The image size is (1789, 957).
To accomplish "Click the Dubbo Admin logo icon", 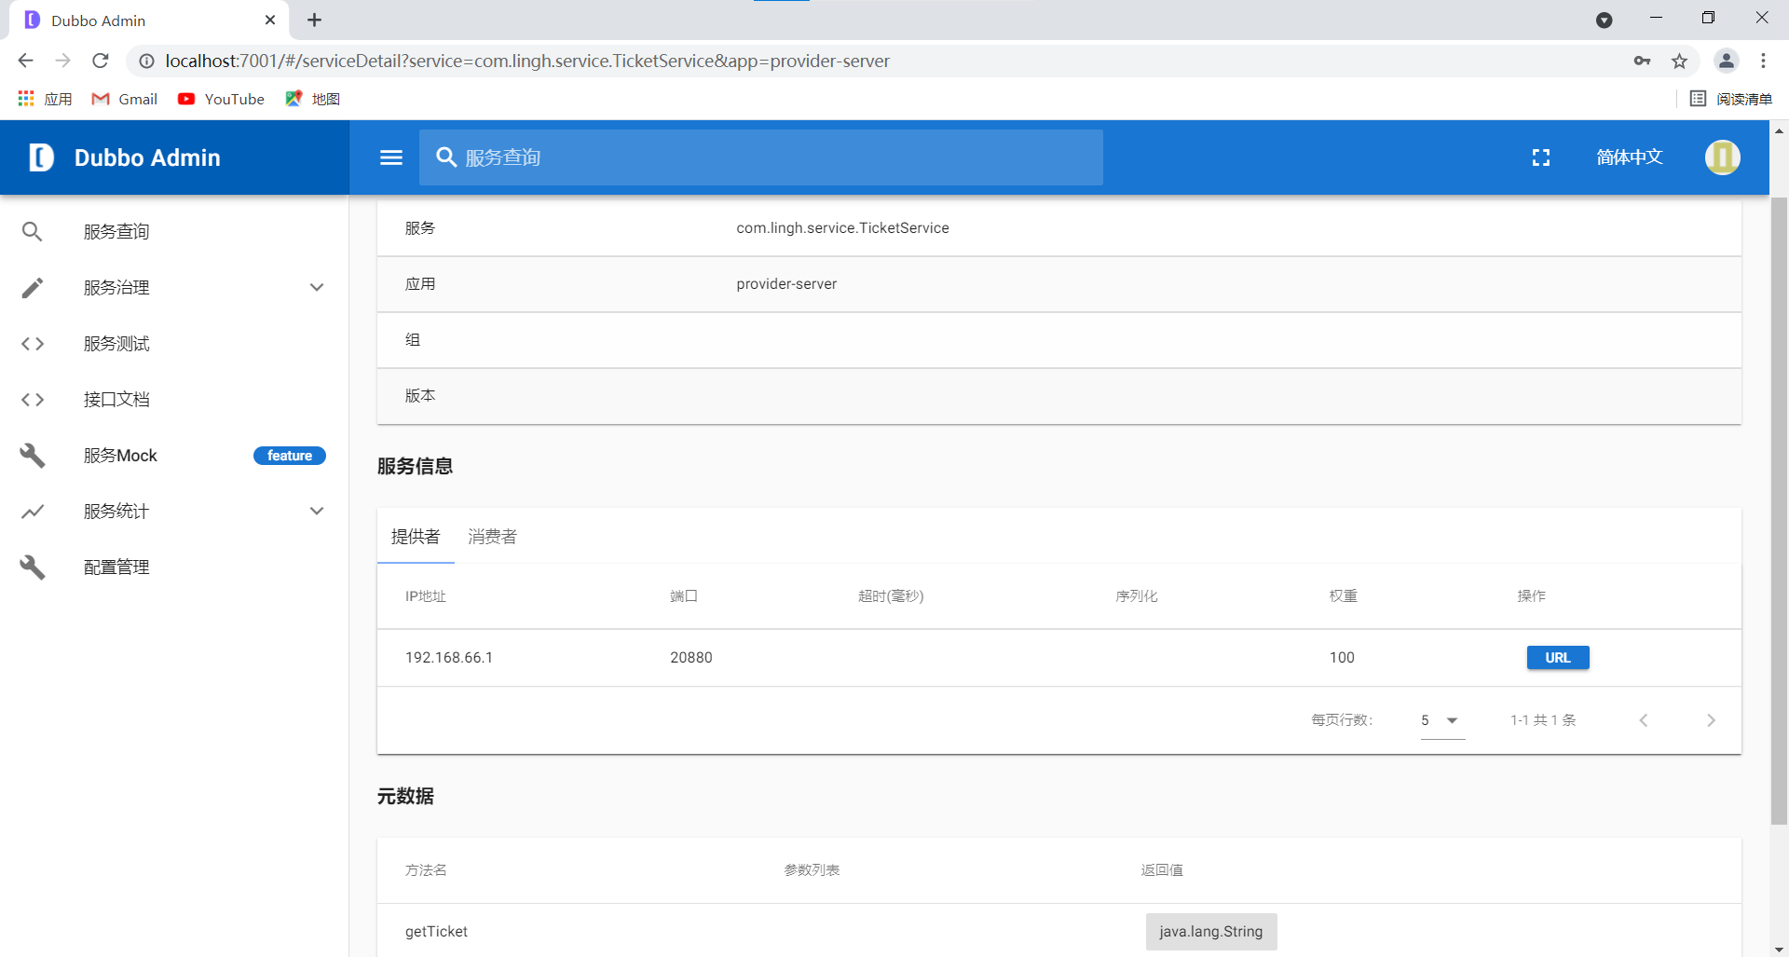I will coord(41,157).
